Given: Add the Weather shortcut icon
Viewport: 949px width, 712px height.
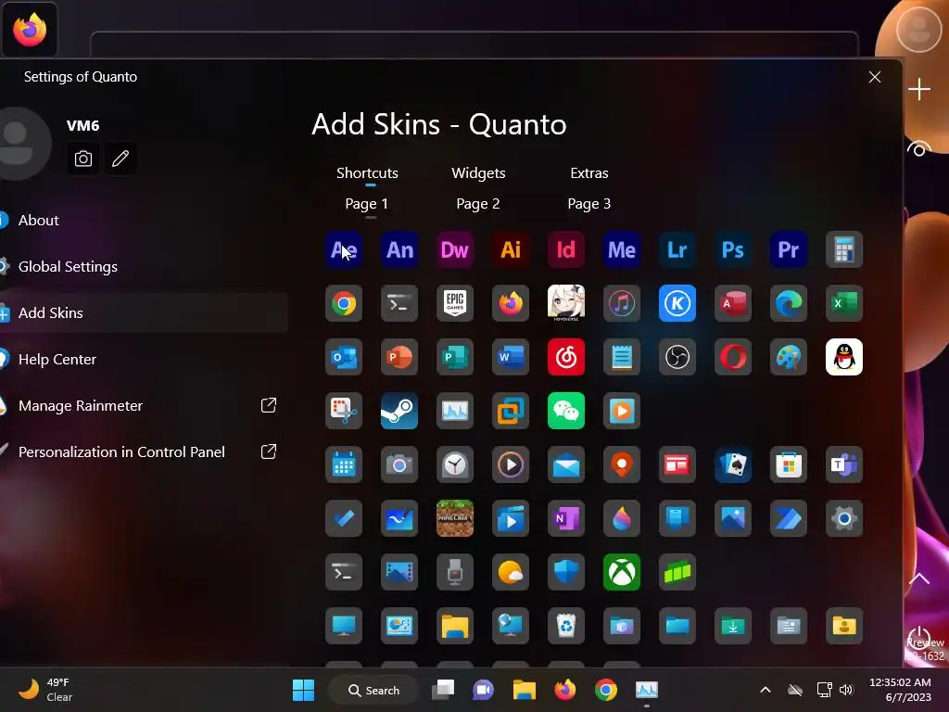Looking at the screenshot, I should (511, 572).
